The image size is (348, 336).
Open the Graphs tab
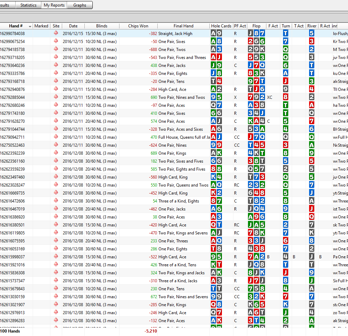(x=80, y=5)
